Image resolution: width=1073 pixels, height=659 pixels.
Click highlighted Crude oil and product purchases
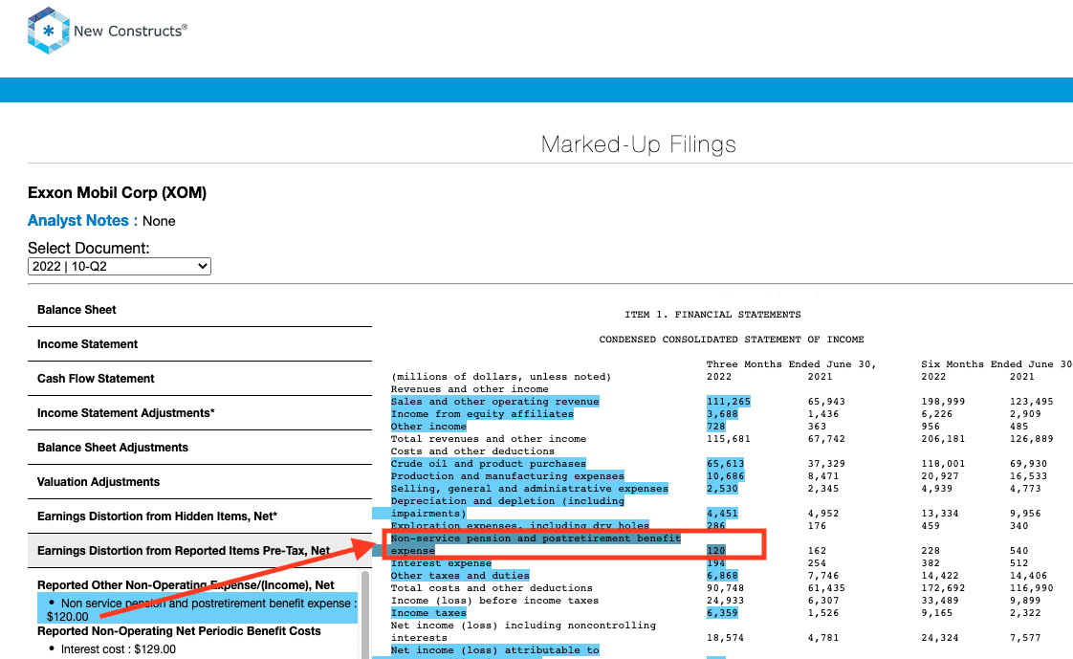click(488, 464)
